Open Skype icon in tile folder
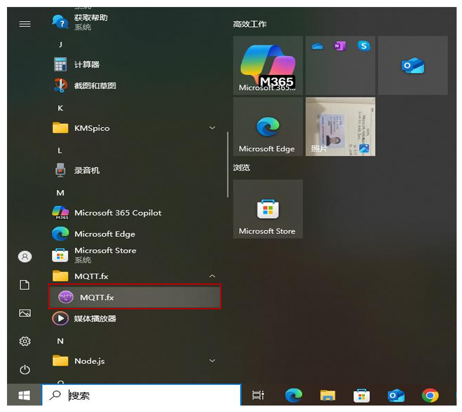This screenshot has height=412, width=462. 363,46
